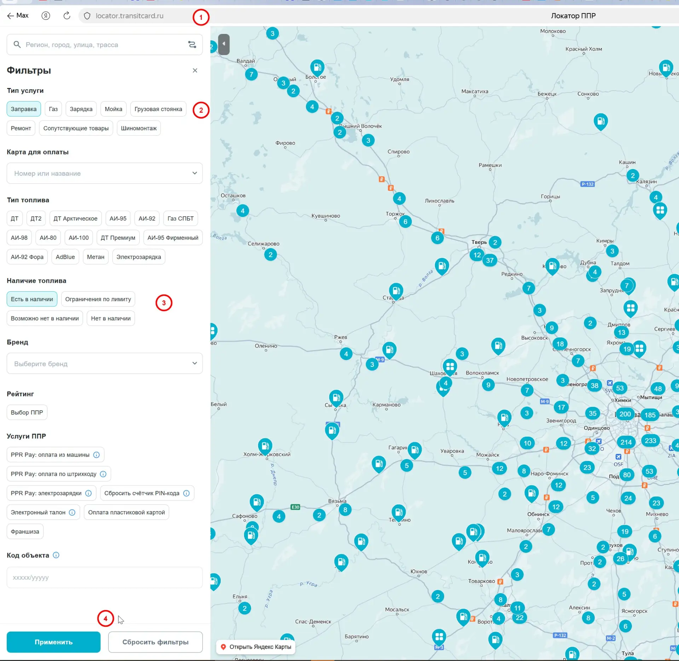The width and height of the screenshot is (679, 661).
Task: Click the route planner icon in search field
Action: pyautogui.click(x=192, y=45)
